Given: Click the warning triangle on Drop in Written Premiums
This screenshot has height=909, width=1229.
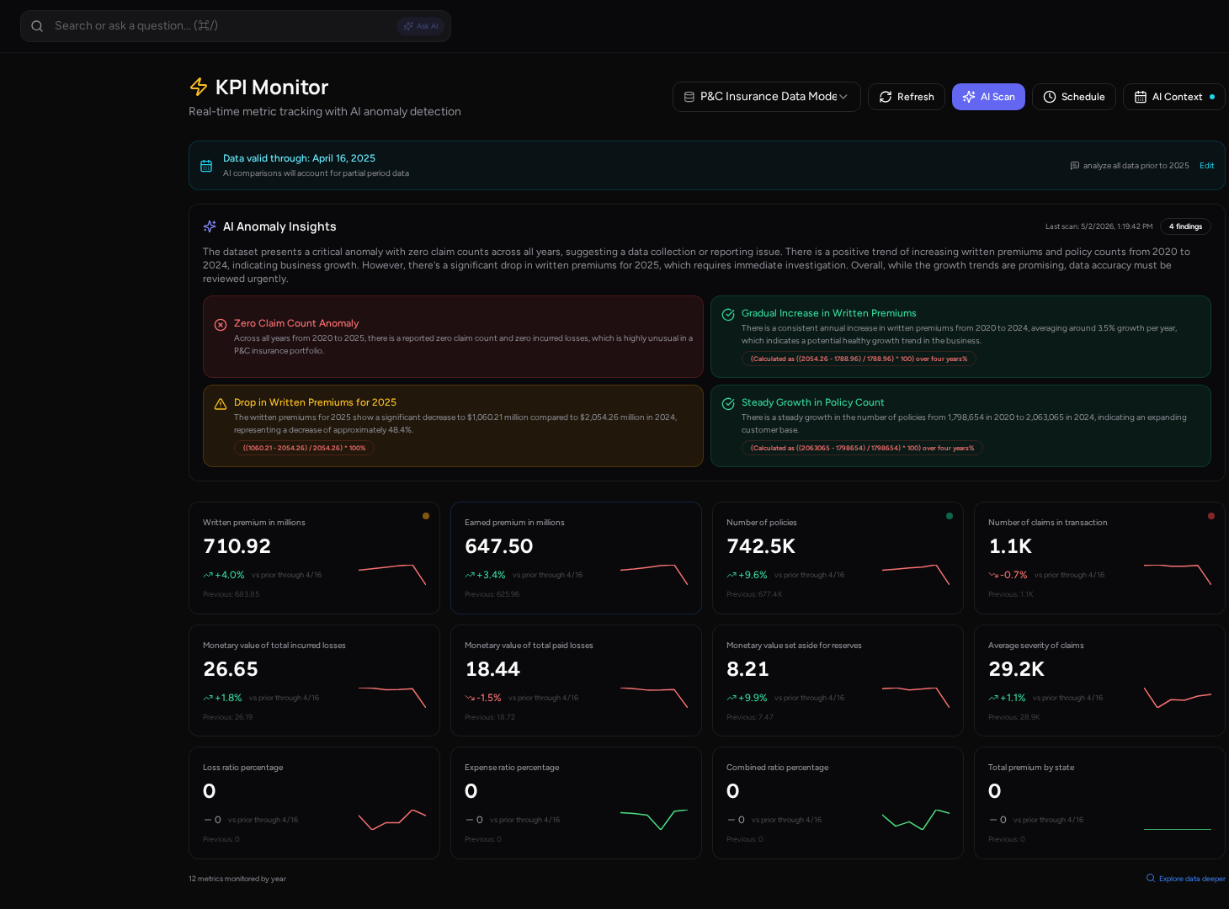Looking at the screenshot, I should click(x=221, y=404).
